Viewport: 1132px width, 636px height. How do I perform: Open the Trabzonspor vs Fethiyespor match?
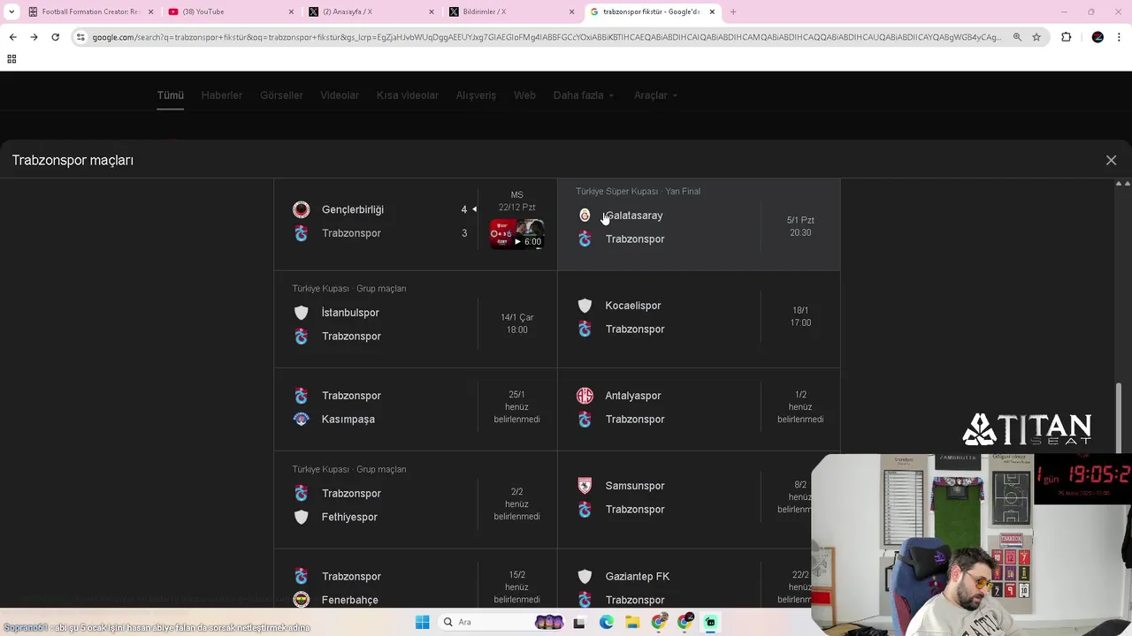416,501
